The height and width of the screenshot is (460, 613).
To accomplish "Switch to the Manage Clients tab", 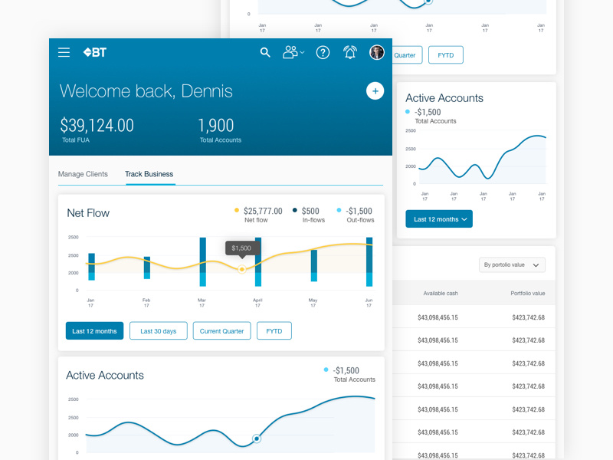I will [84, 175].
